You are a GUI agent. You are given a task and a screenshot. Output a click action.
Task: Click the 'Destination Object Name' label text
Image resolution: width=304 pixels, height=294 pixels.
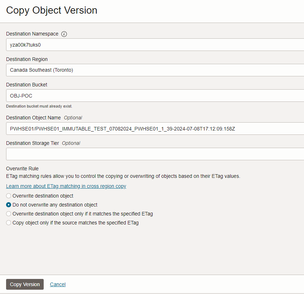tap(33, 118)
